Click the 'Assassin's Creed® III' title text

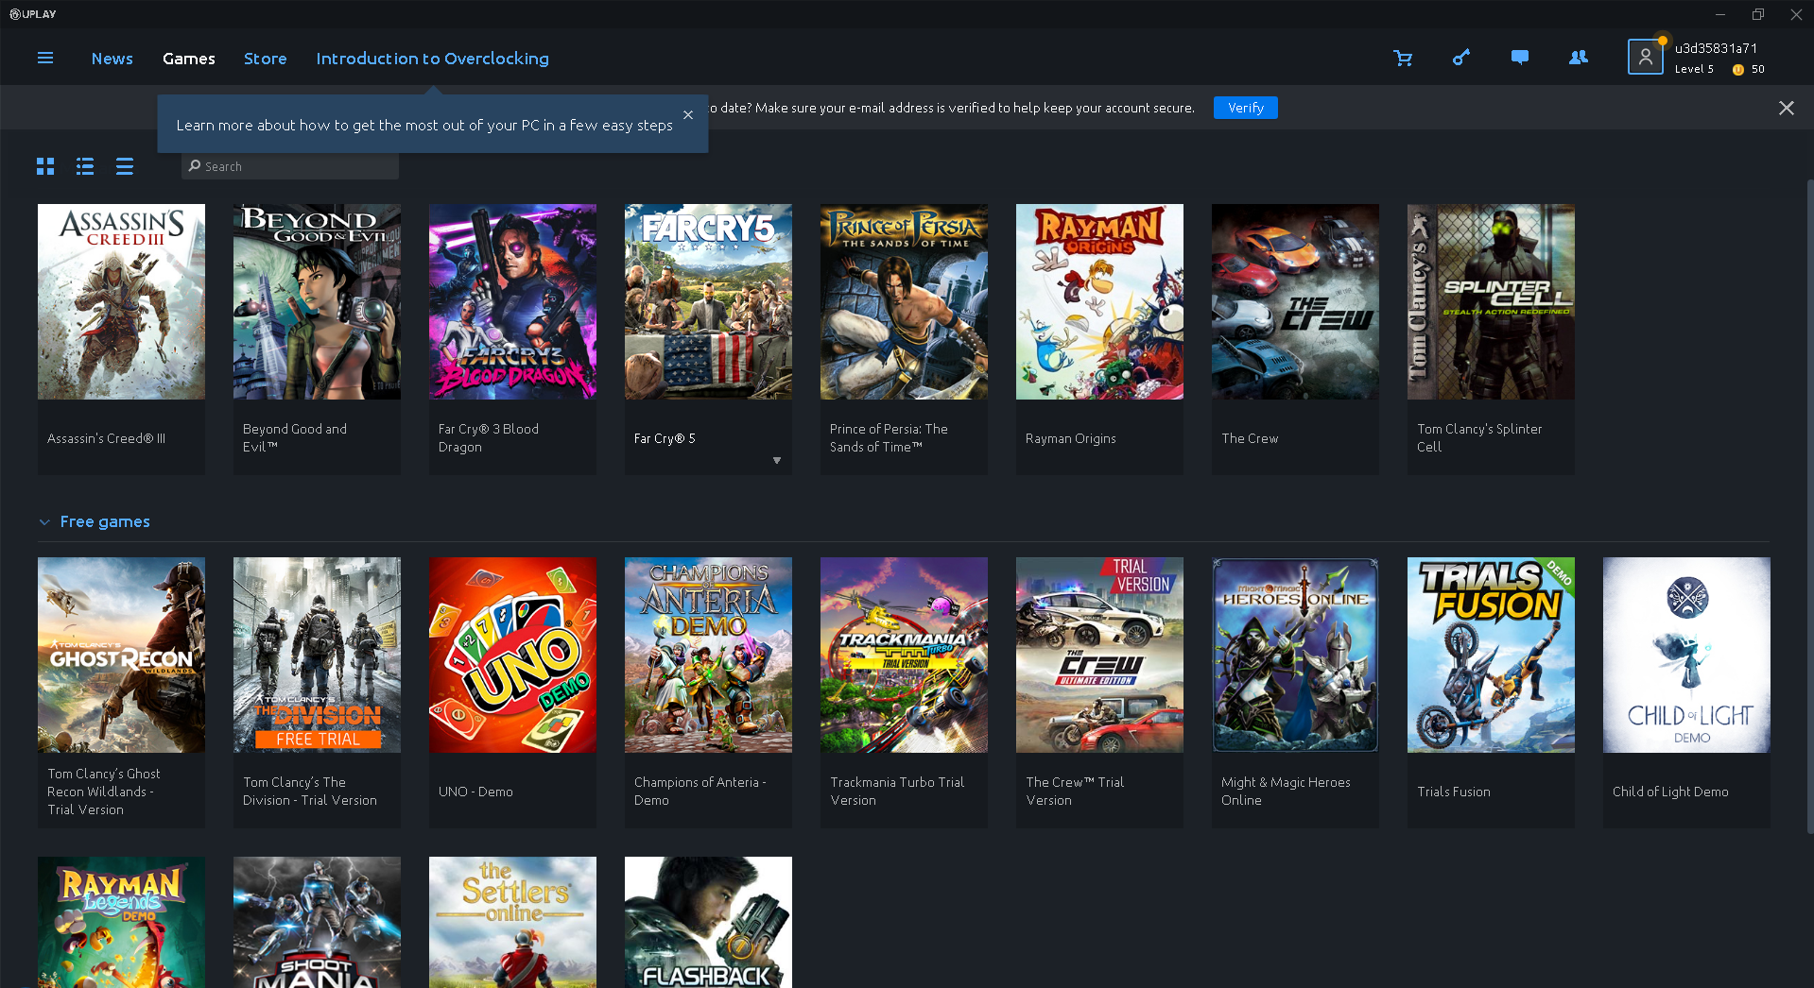pos(106,438)
